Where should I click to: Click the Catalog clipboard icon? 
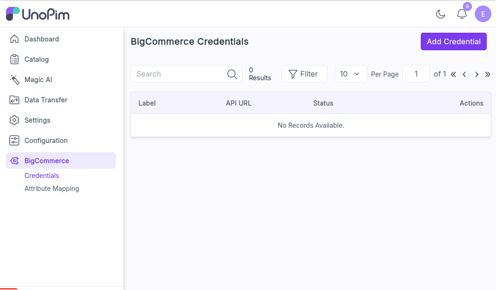pos(14,59)
